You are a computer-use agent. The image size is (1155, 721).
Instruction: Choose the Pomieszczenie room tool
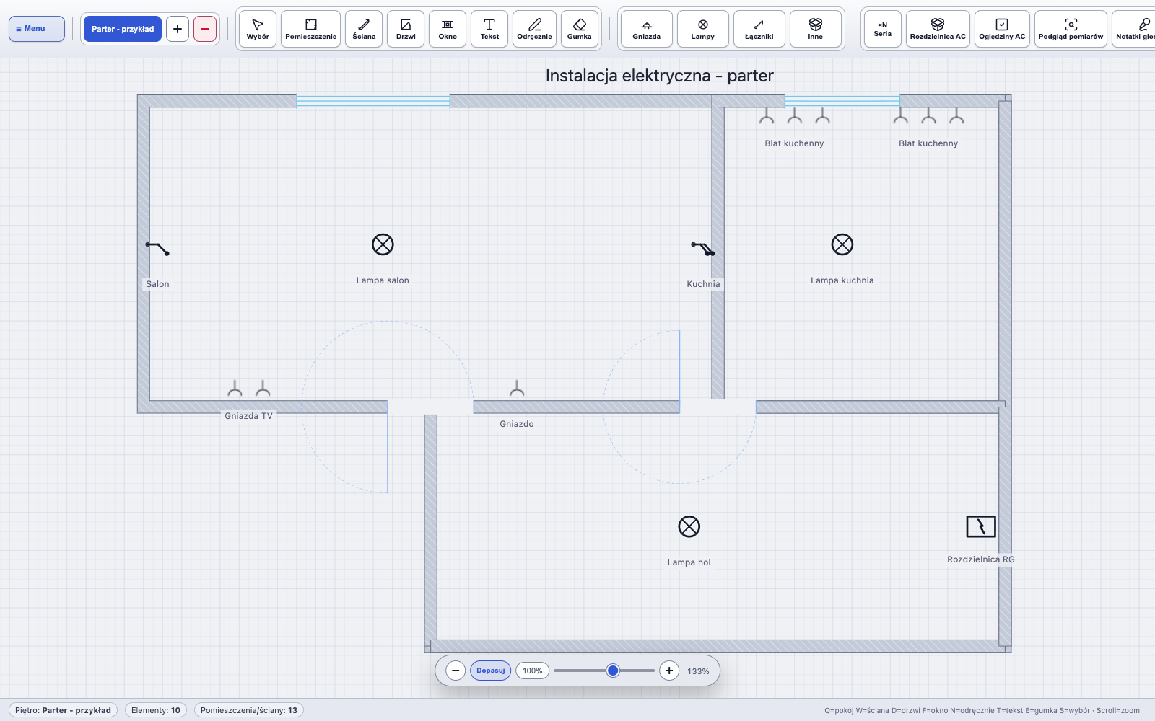(310, 29)
